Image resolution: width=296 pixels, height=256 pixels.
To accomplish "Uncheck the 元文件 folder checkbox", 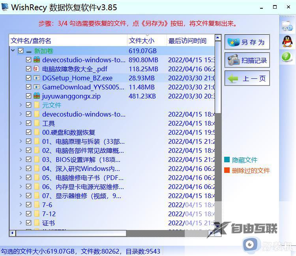I will click(x=28, y=105).
